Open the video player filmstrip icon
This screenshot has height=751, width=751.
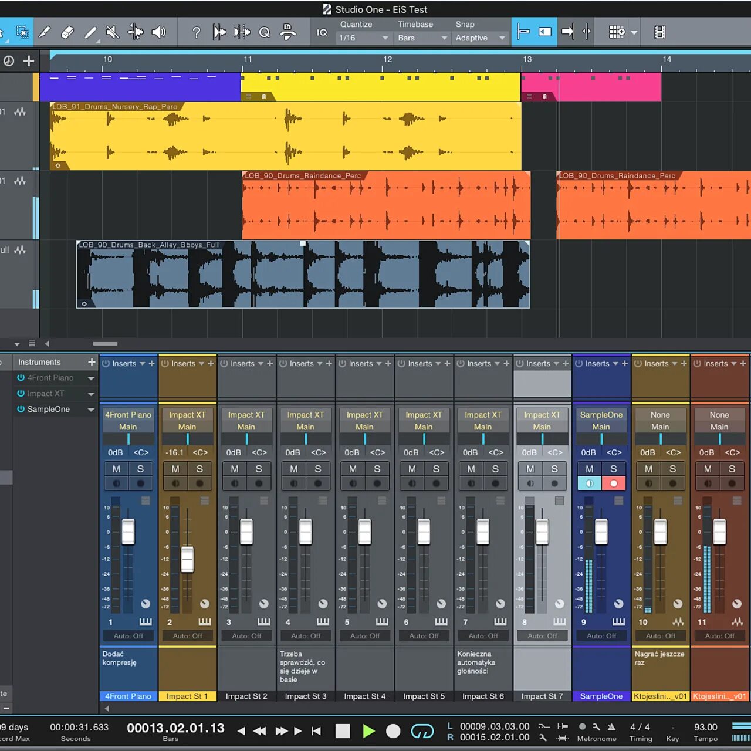click(x=659, y=32)
